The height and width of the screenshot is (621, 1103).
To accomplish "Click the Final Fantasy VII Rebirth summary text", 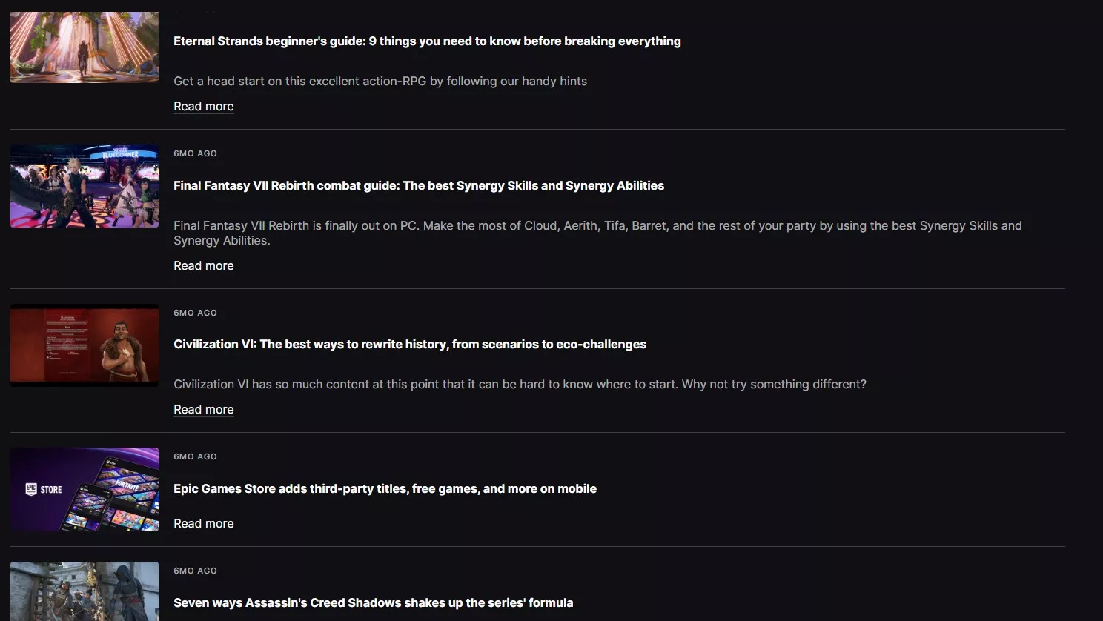I will point(597,233).
